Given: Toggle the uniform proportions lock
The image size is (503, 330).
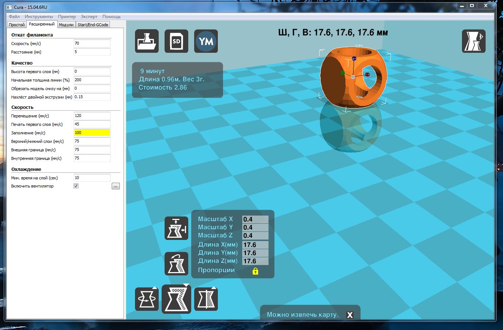Looking at the screenshot, I should (x=255, y=271).
